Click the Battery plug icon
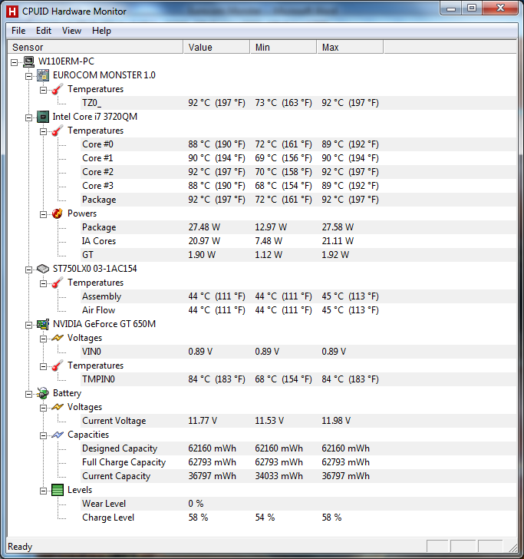The image size is (524, 559). pos(43,393)
